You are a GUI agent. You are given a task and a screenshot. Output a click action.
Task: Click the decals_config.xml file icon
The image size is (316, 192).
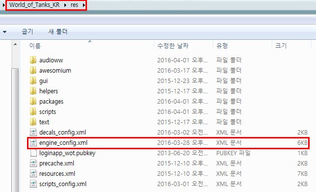tap(33, 132)
